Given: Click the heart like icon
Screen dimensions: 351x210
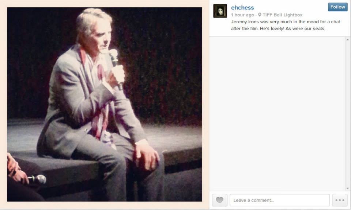Looking at the screenshot, I should 220,200.
